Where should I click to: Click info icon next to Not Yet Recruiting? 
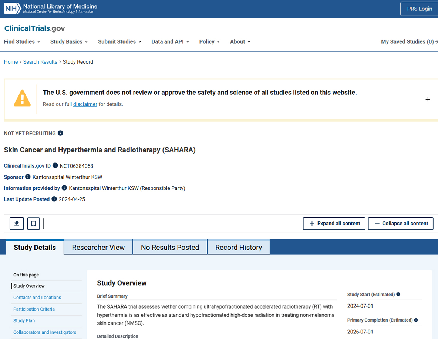click(x=60, y=133)
